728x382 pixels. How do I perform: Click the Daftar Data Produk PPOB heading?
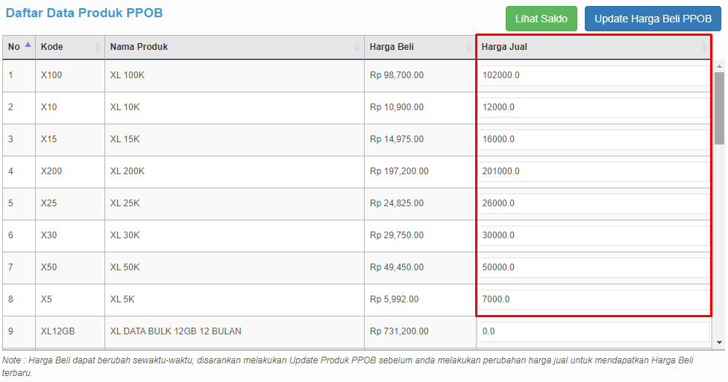coord(84,13)
